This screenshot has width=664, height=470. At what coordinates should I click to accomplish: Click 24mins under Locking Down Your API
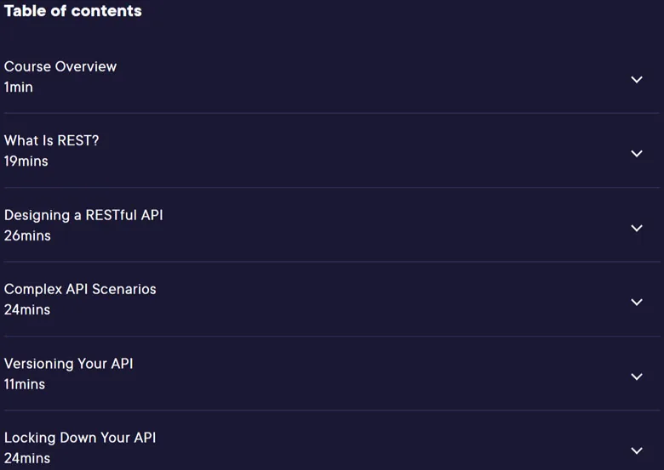click(27, 458)
